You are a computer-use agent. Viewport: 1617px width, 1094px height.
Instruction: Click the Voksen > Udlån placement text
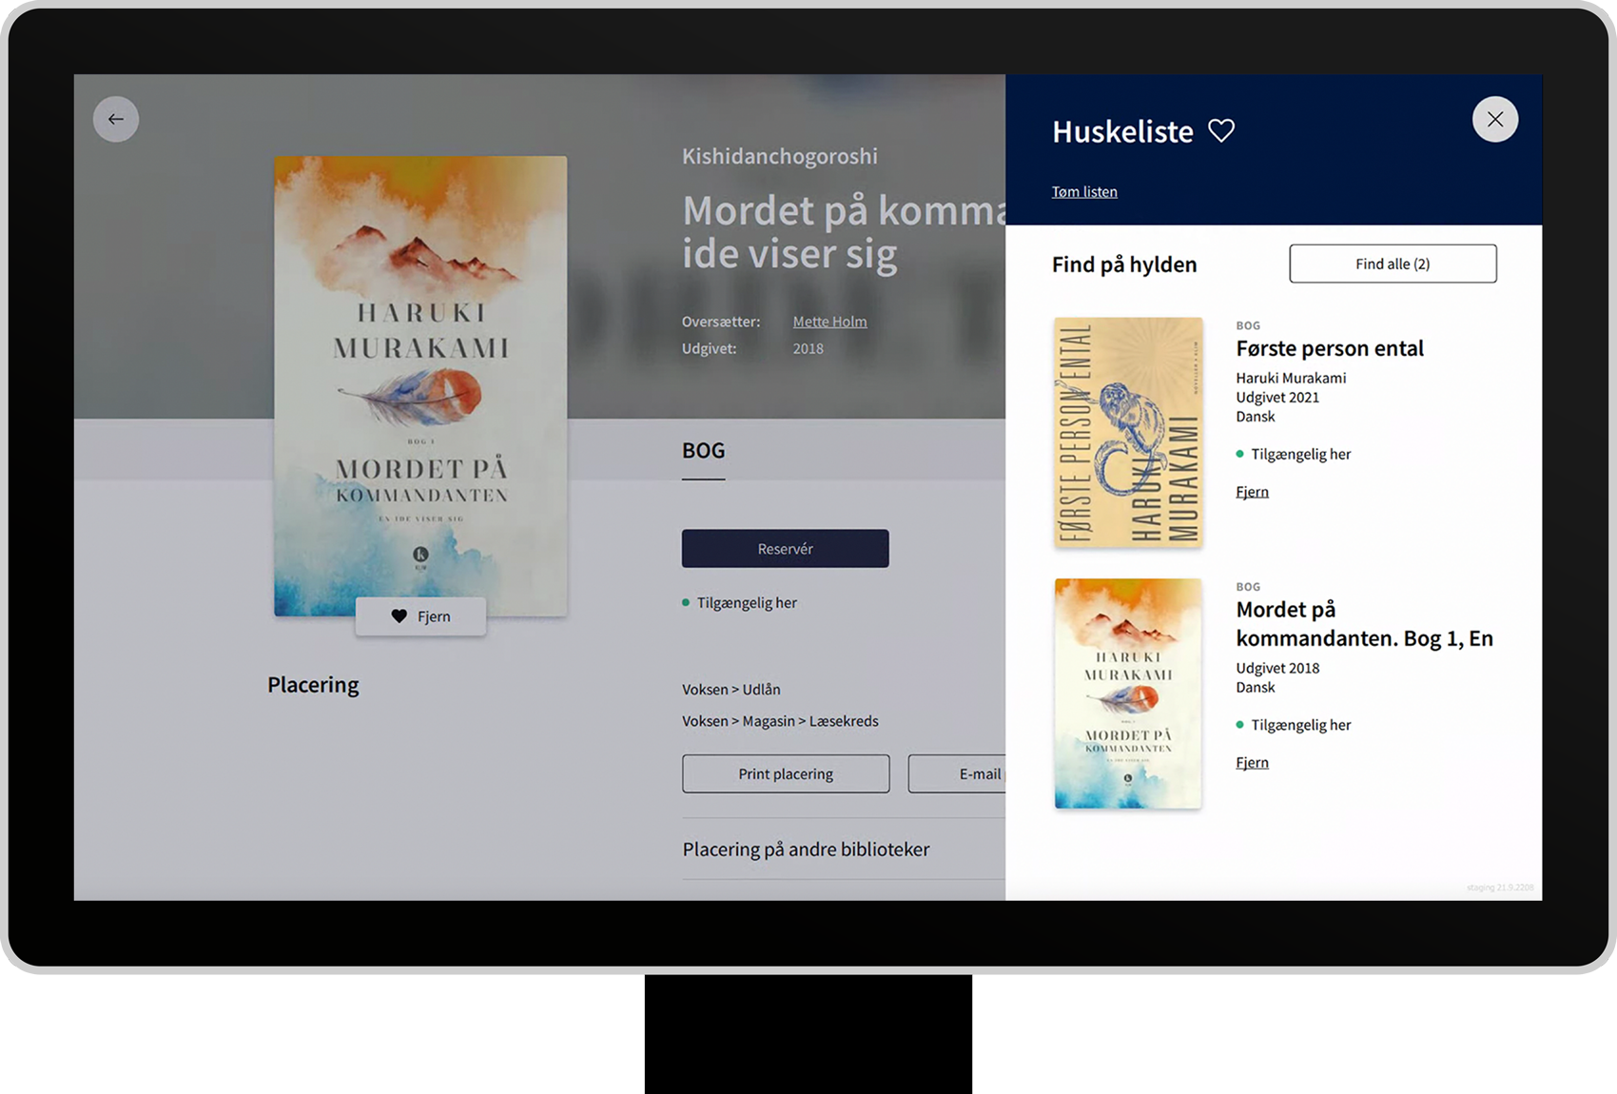pyautogui.click(x=731, y=689)
